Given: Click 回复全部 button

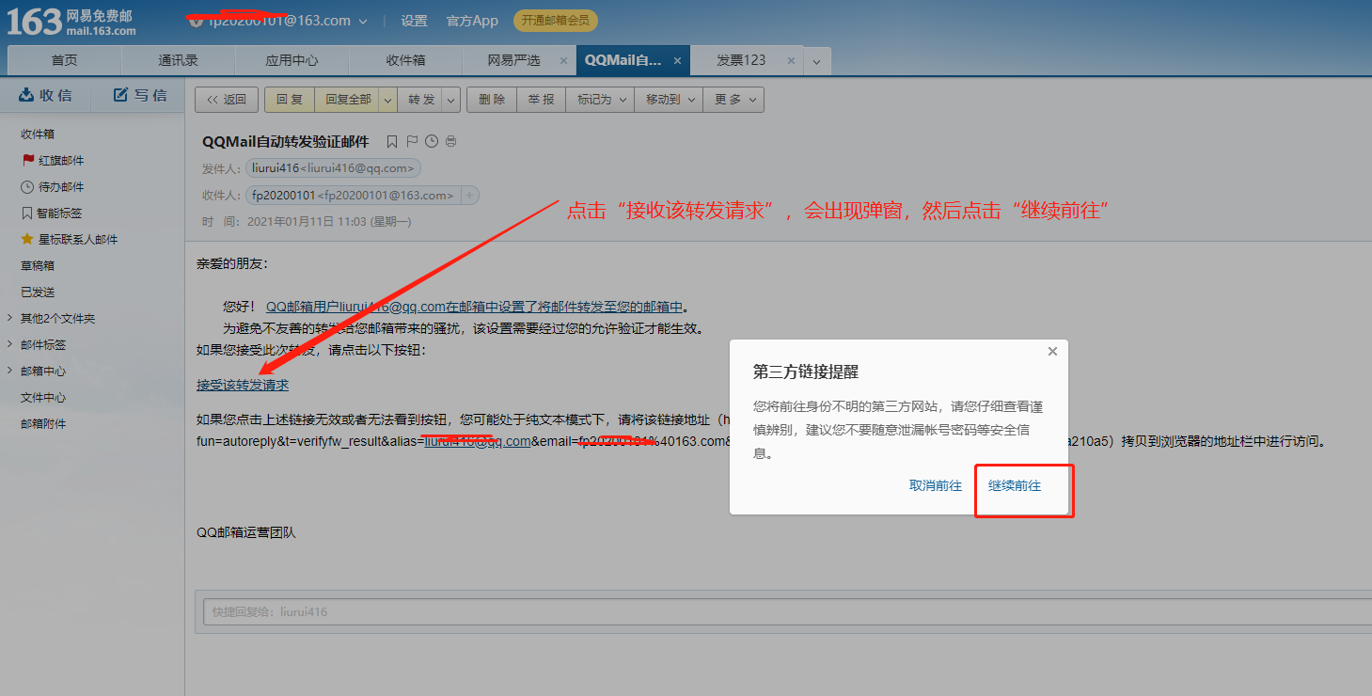Looking at the screenshot, I should point(348,100).
